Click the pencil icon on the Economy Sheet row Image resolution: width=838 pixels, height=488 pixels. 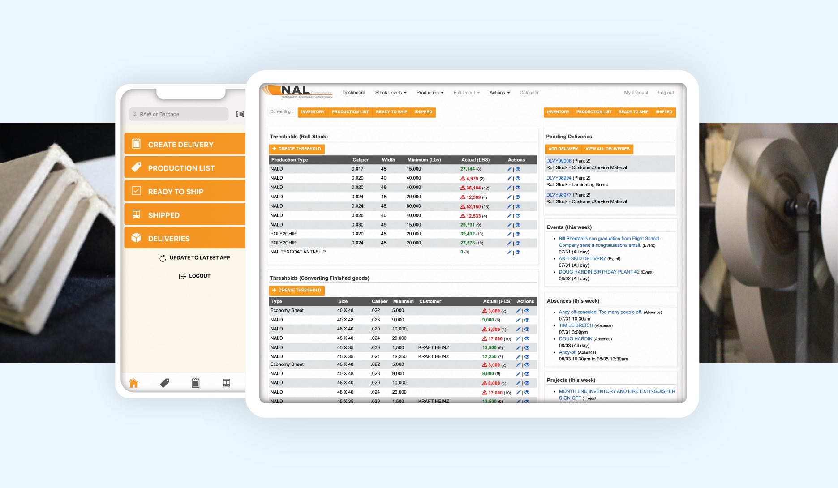point(518,310)
